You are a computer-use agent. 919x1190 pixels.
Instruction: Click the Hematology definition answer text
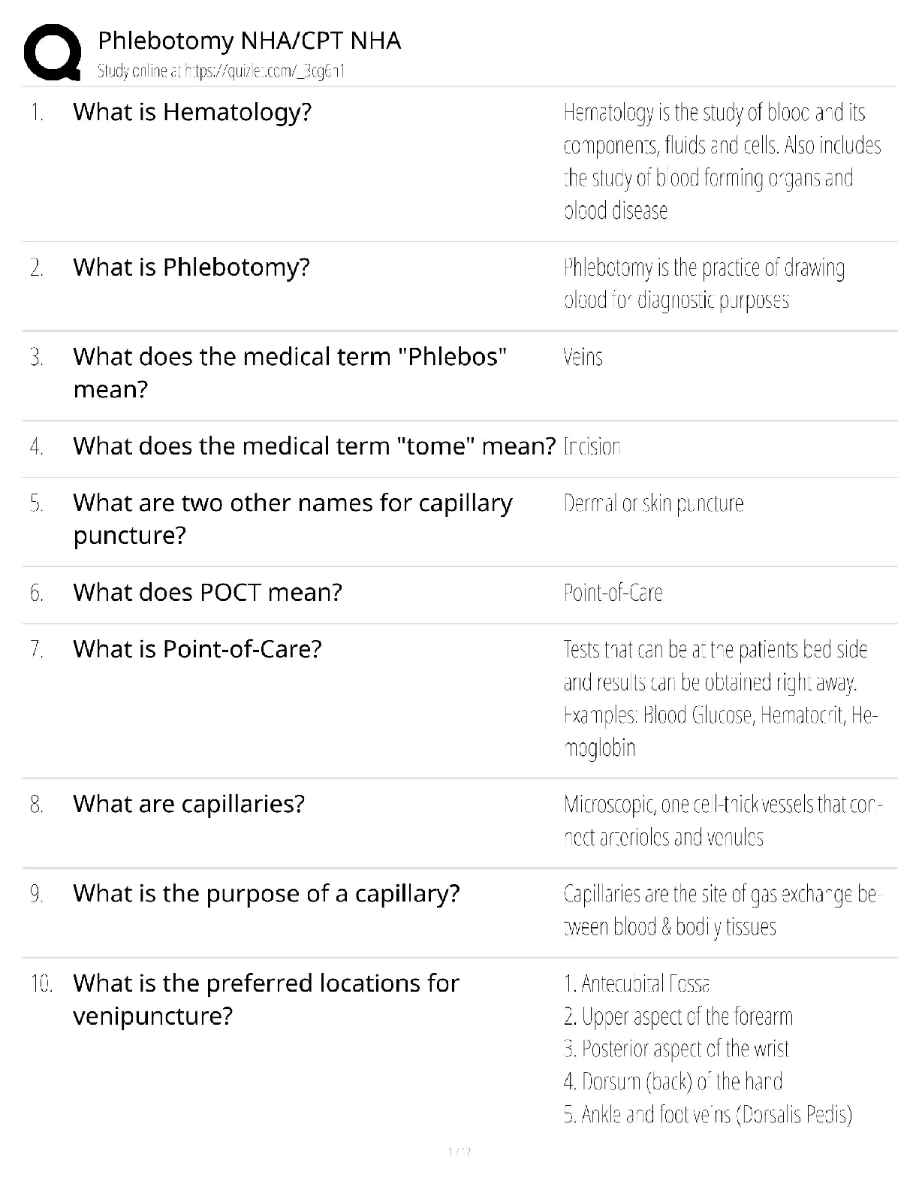722,162
